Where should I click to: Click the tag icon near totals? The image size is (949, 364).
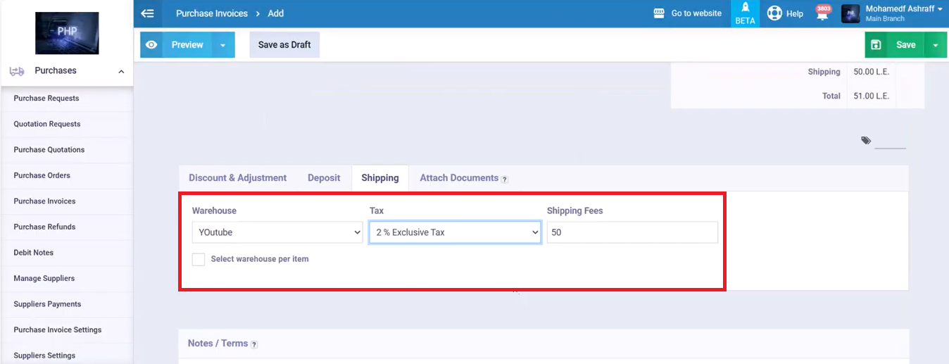point(866,141)
